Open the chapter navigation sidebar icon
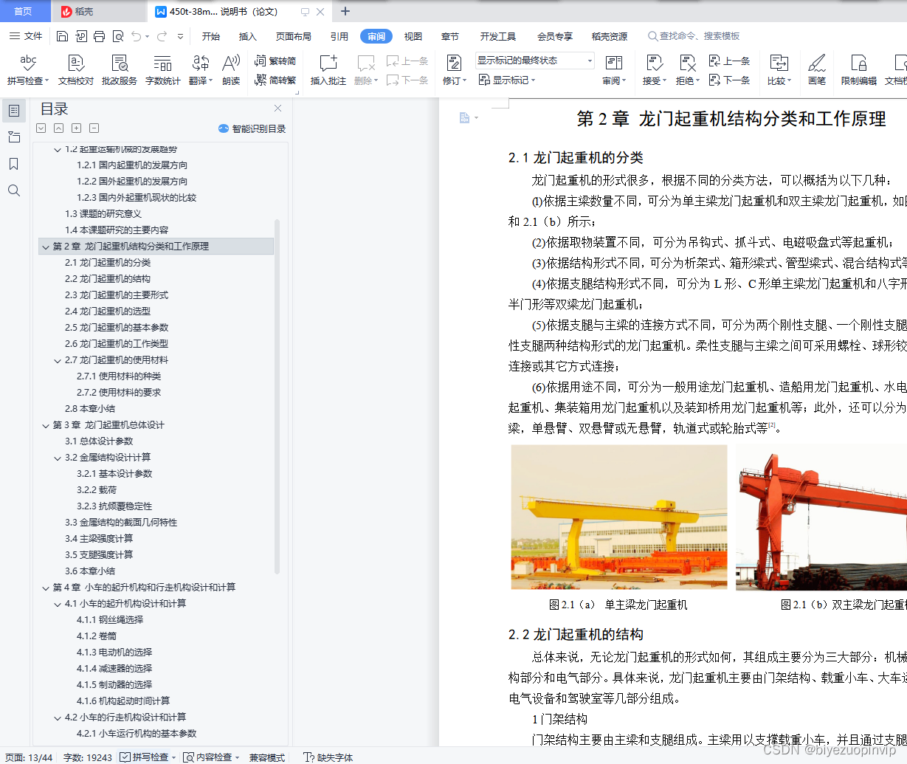 [14, 137]
